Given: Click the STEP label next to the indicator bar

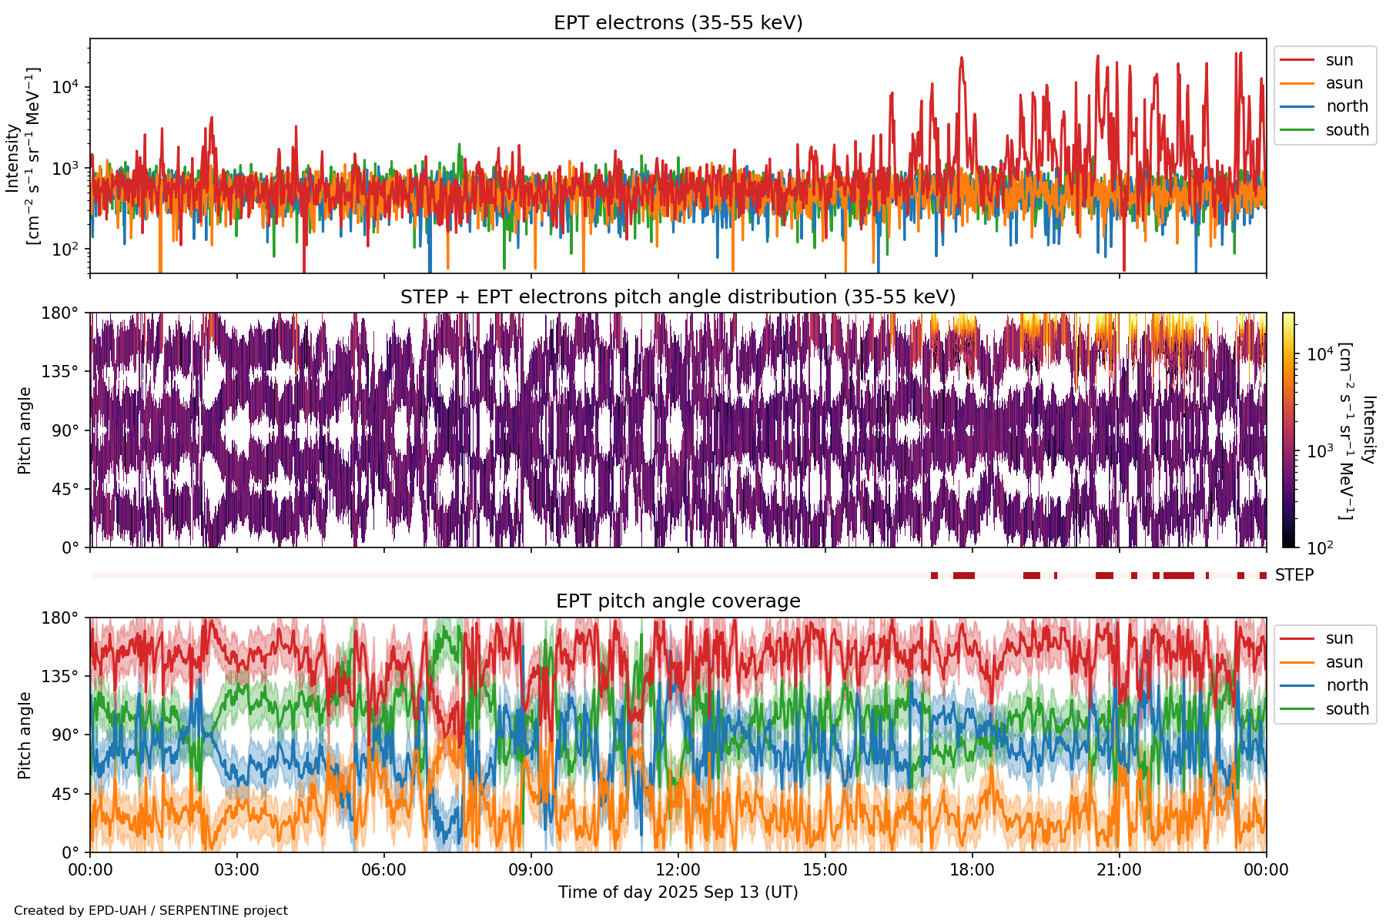Looking at the screenshot, I should point(1294,575).
